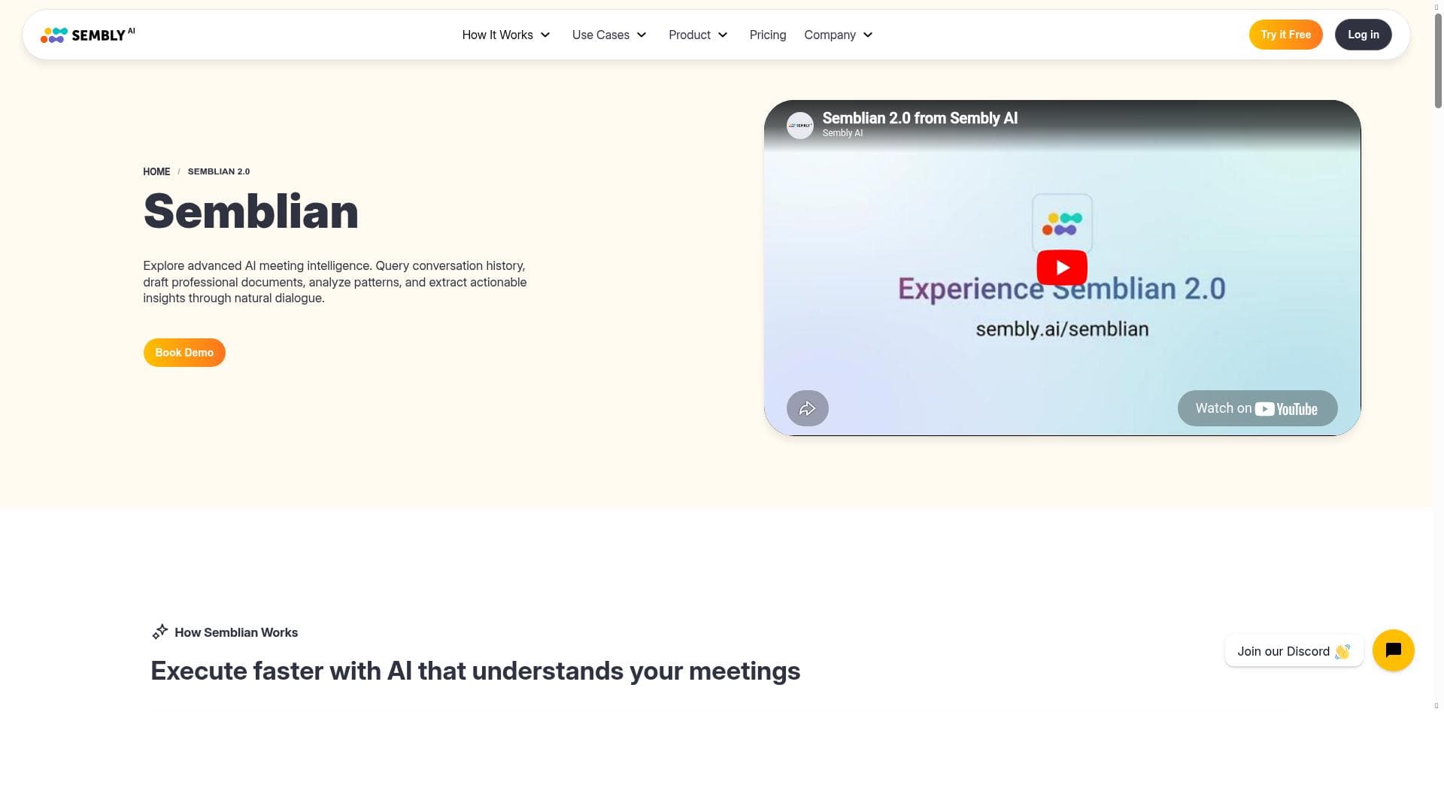
Task: Click the sparkle icon beside How Semblian Works
Action: click(x=159, y=632)
